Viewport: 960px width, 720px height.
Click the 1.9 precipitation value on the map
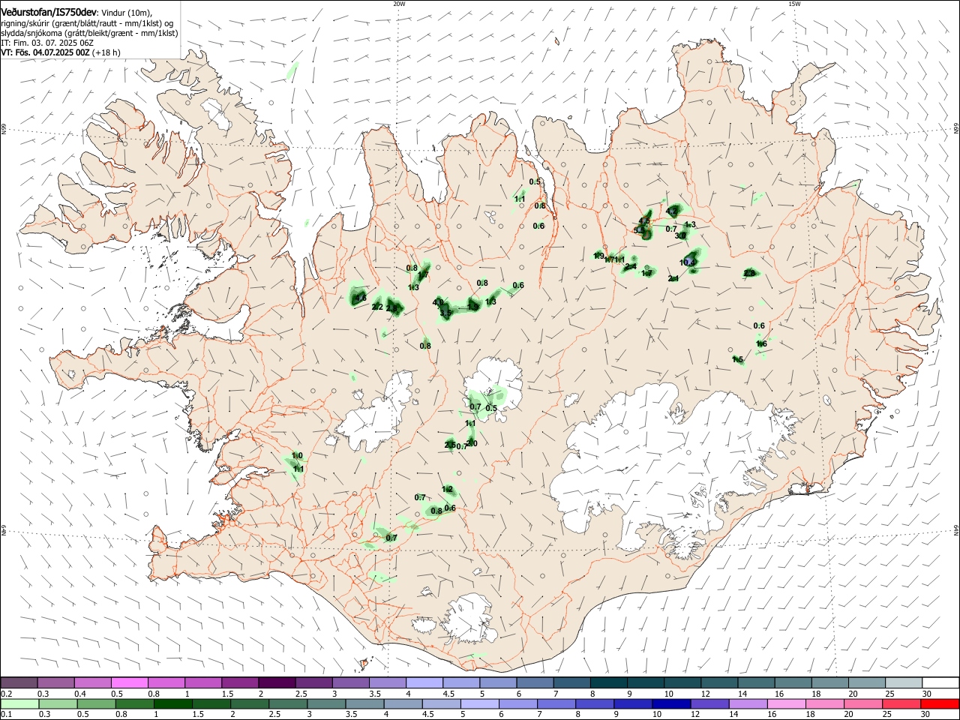[x=598, y=256]
